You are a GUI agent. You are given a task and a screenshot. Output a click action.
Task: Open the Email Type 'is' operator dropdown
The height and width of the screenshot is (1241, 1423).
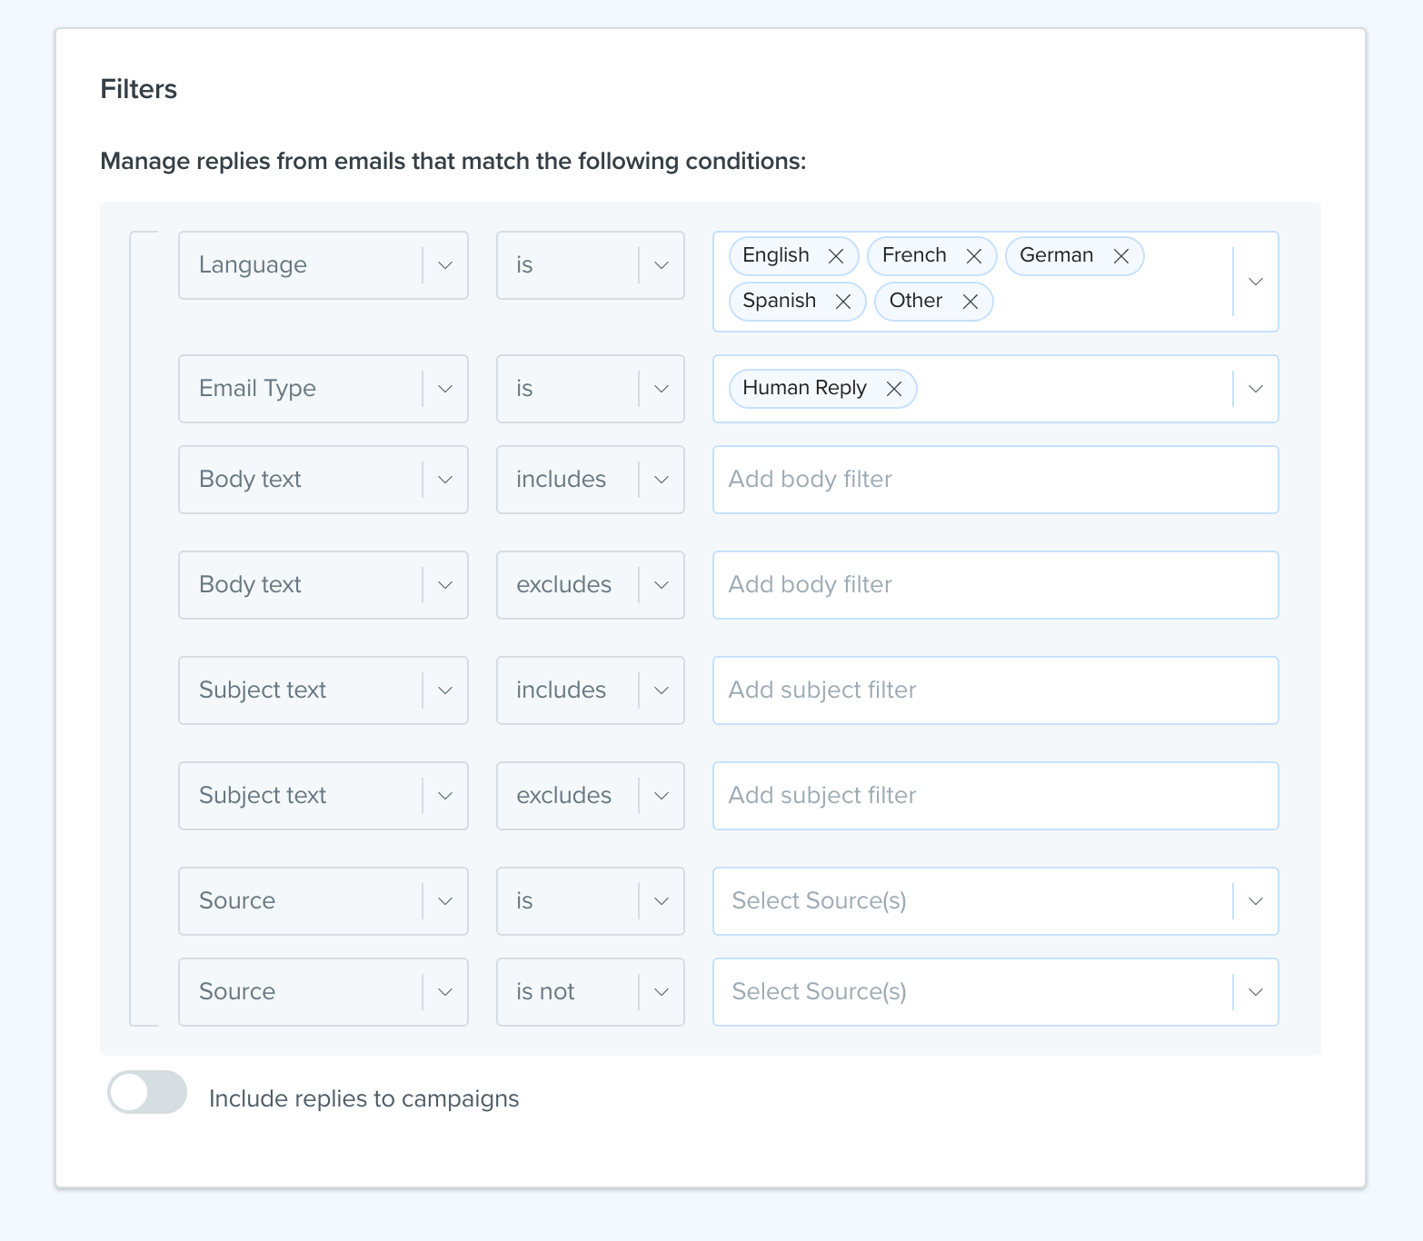pos(591,389)
